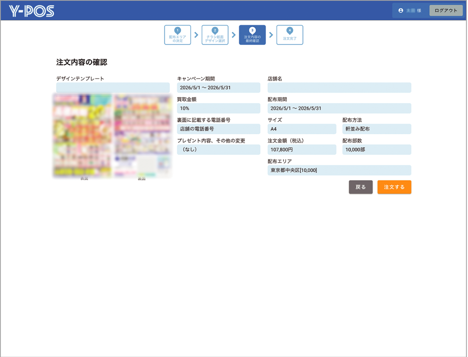This screenshot has height=357, width=468.
Task: Select step 4 注文完了
Action: (x=290, y=35)
